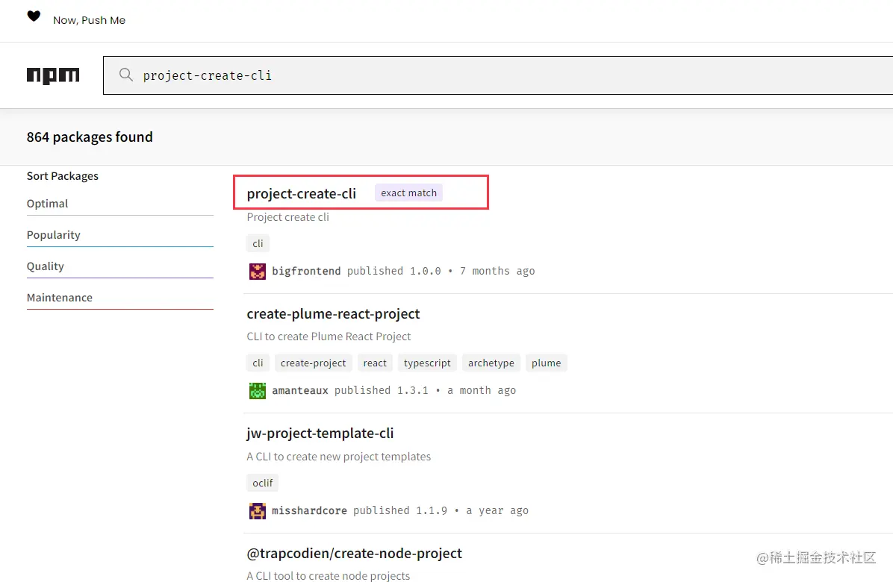The height and width of the screenshot is (582, 893).
Task: Open bigfrontend publisher profile
Action: [306, 272]
